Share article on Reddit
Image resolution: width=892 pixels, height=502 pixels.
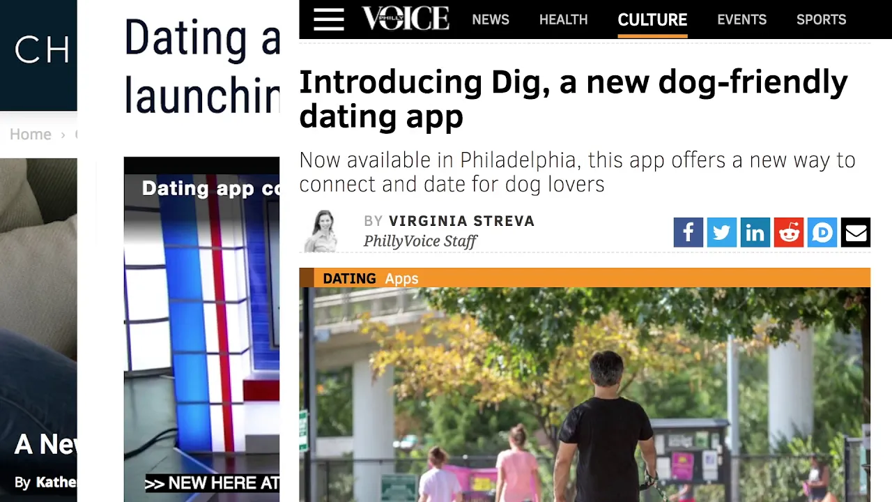click(x=788, y=232)
